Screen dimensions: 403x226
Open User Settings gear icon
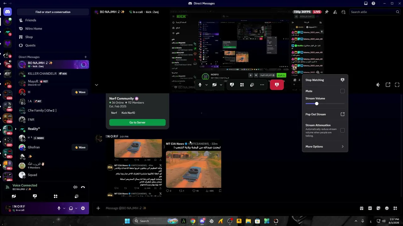pos(83,208)
